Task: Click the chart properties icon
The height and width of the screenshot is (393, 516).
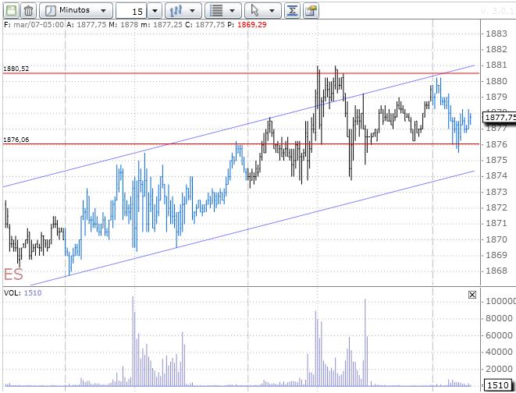Action: (x=311, y=10)
